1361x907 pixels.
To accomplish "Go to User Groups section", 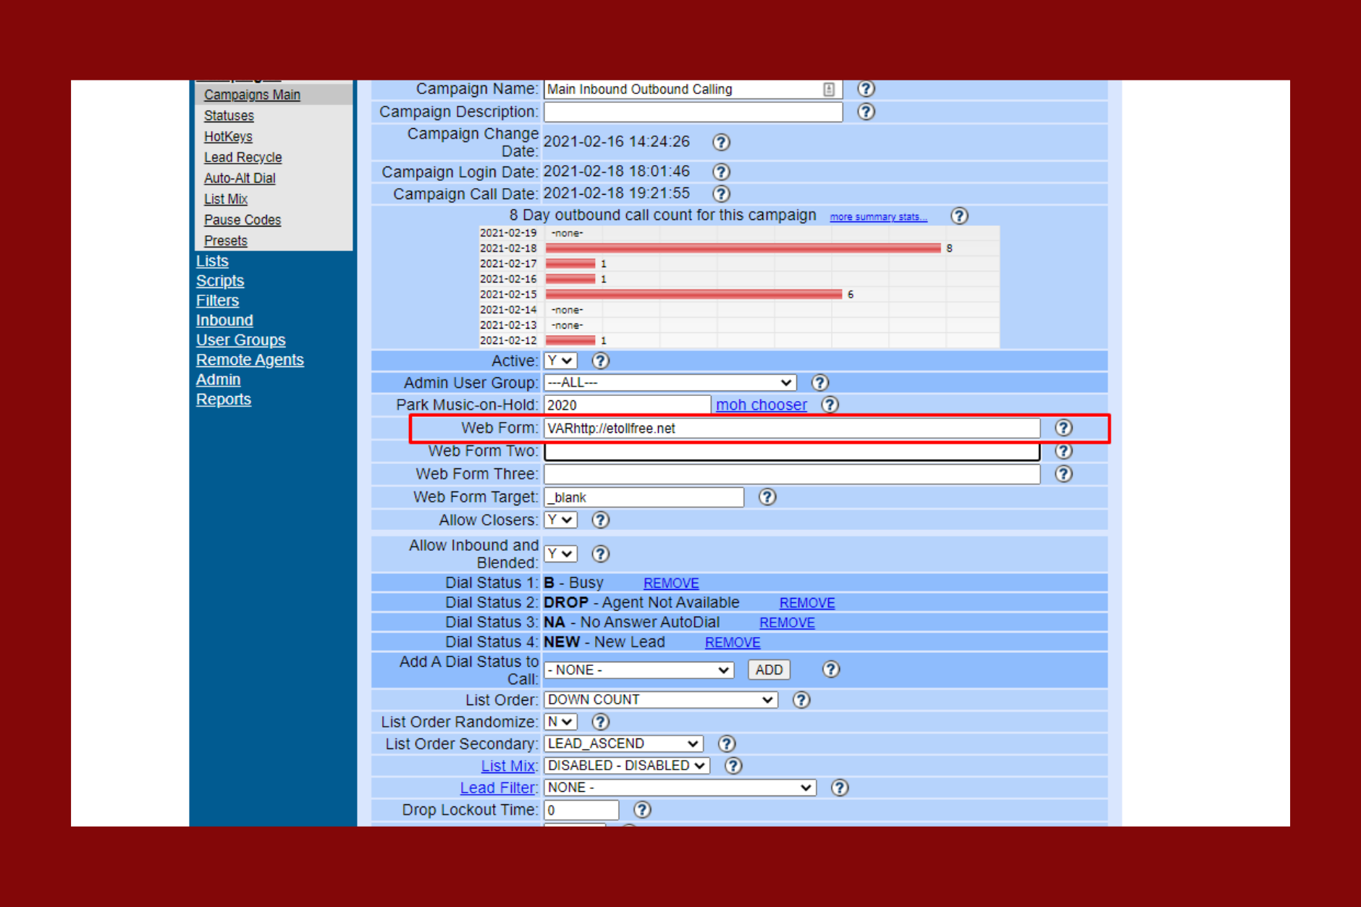I will pyautogui.click(x=240, y=340).
